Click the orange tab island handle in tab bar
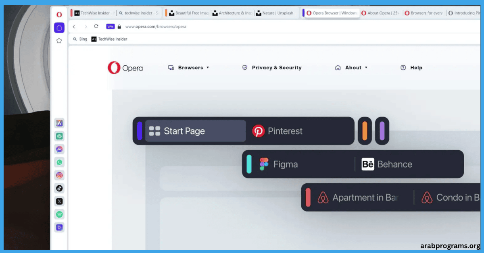Image resolution: width=484 pixels, height=253 pixels. point(166,13)
